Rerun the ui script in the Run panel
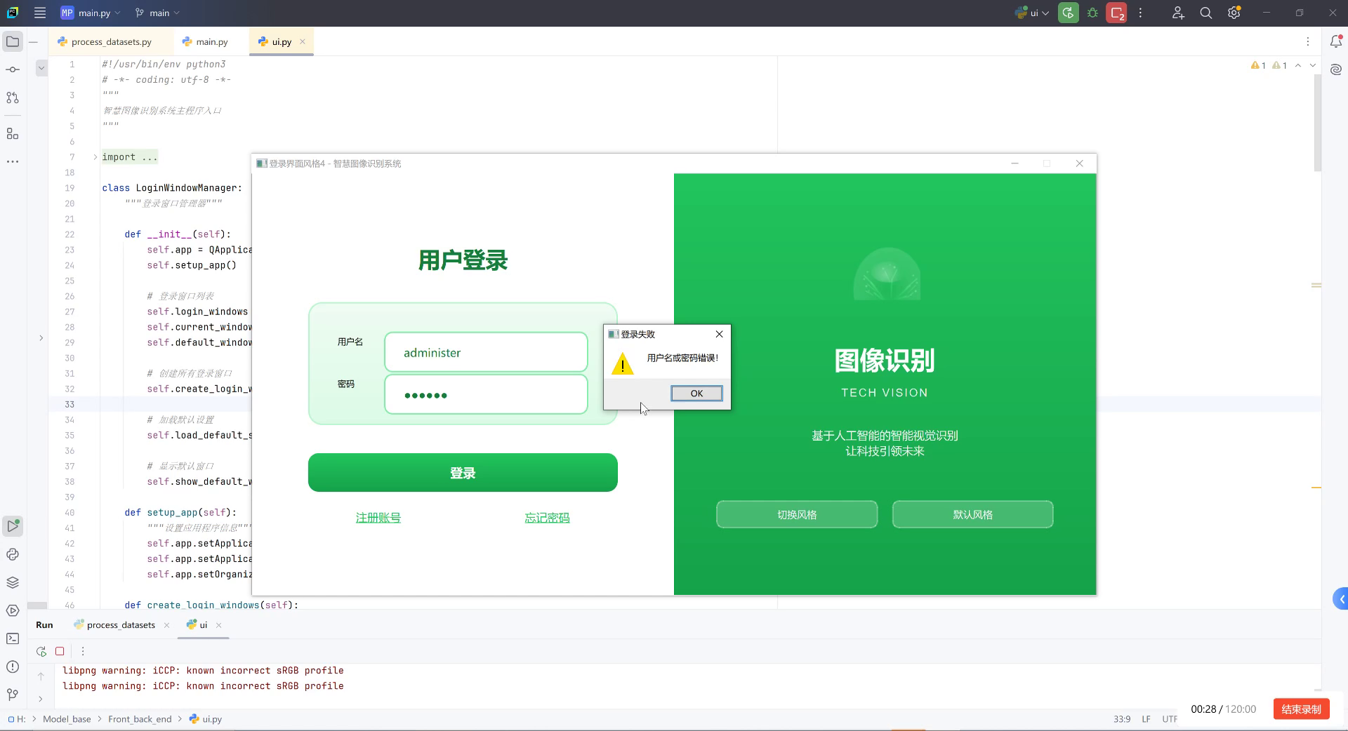This screenshot has height=731, width=1348. point(40,651)
